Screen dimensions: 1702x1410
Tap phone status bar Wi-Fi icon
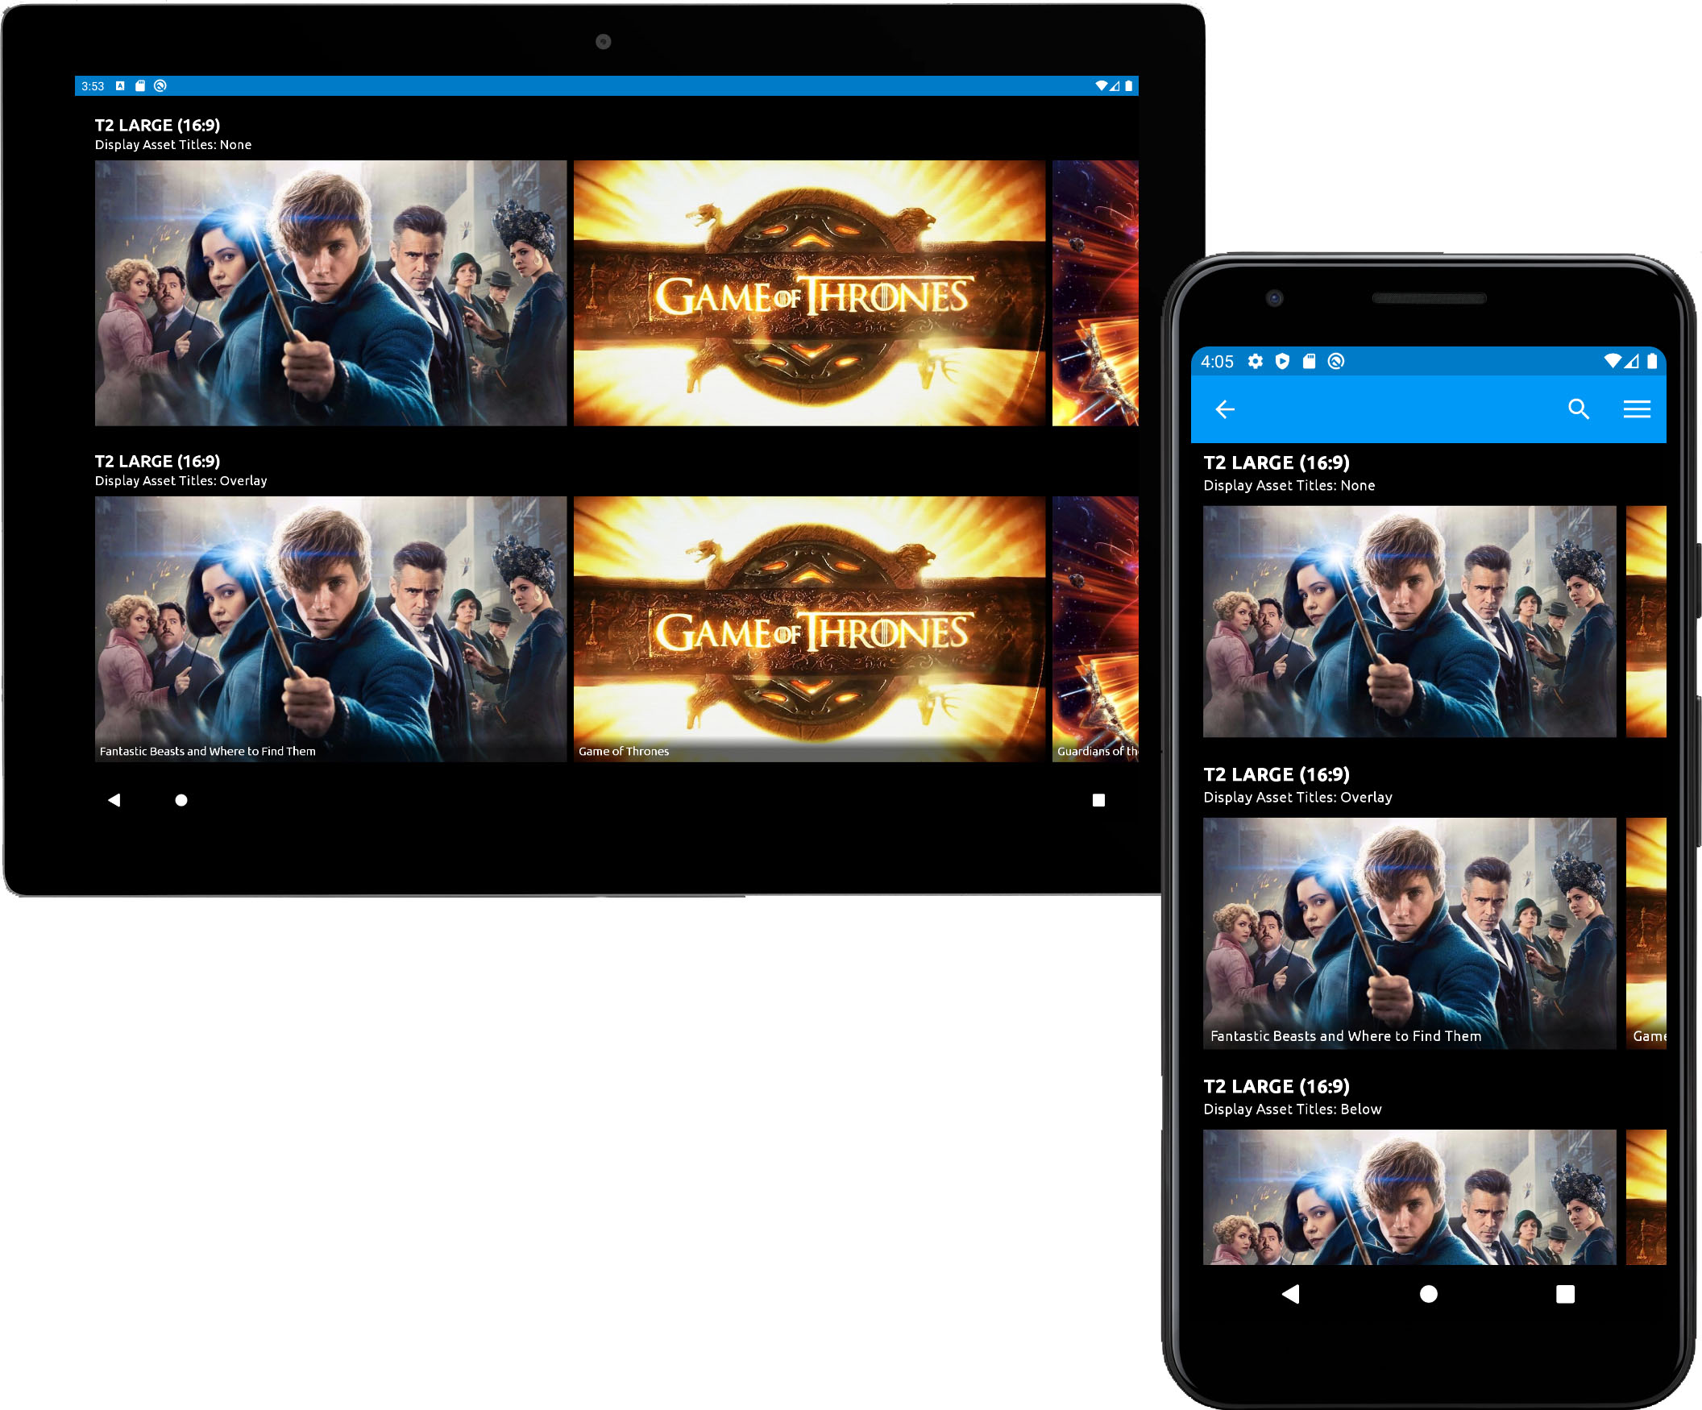1612,362
